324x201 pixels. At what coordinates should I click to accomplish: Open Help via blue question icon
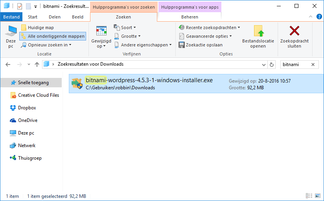pyautogui.click(x=319, y=17)
